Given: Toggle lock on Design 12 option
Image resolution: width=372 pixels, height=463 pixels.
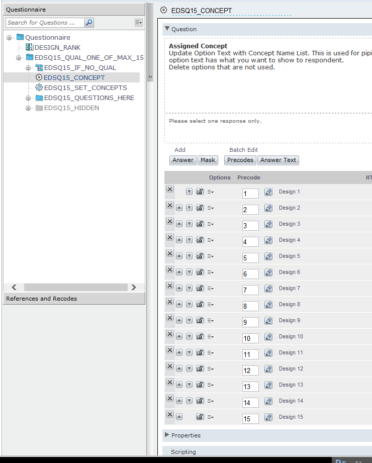Looking at the screenshot, I should [x=200, y=368].
